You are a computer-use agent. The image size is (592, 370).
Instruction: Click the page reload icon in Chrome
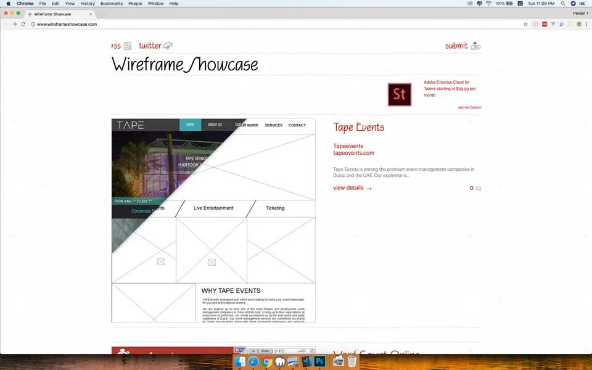(x=23, y=24)
